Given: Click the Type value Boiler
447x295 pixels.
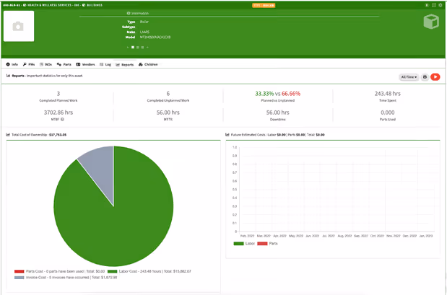Looking at the screenshot, I should click(x=144, y=22).
